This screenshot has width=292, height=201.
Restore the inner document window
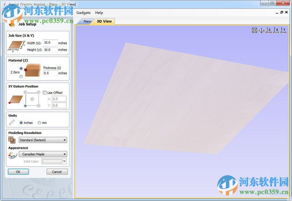(282, 12)
